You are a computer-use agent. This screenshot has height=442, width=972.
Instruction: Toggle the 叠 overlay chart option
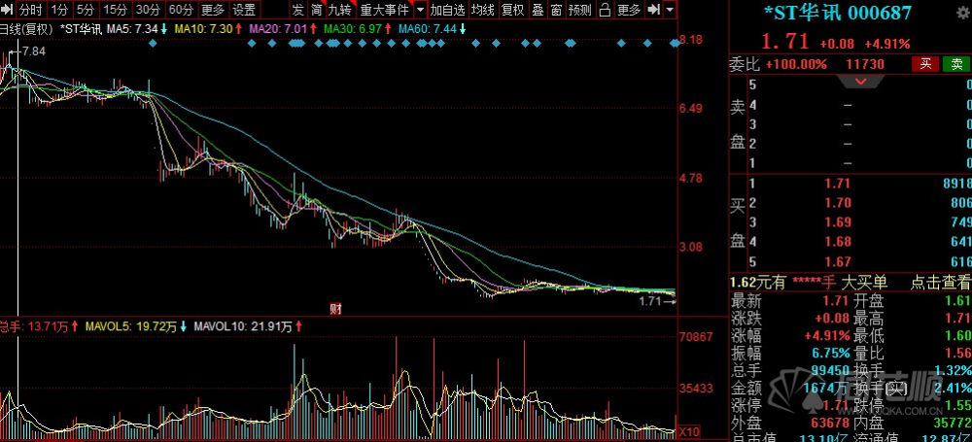pos(538,10)
